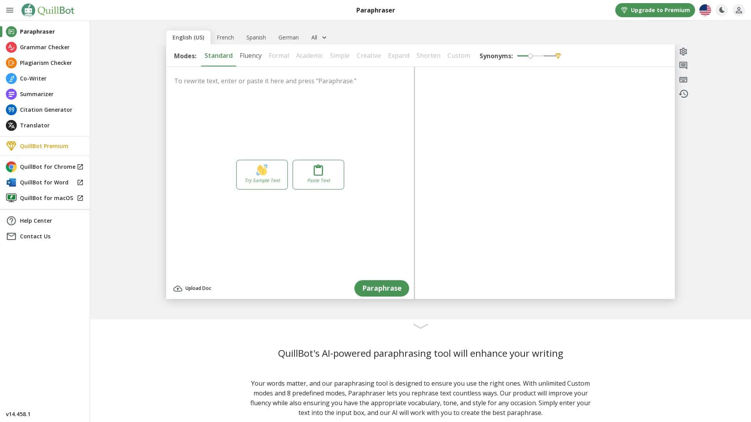The height and width of the screenshot is (422, 751).
Task: Open the feedback comment panel
Action: [x=683, y=66]
